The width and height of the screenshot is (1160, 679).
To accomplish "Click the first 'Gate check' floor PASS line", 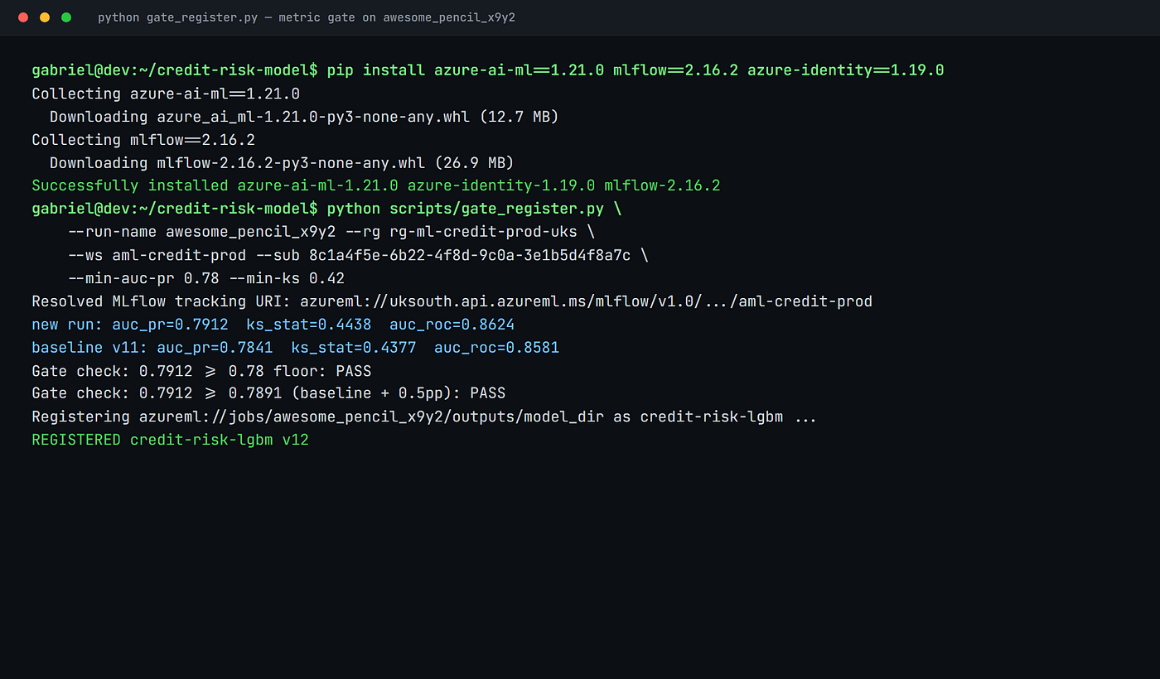I will (201, 372).
